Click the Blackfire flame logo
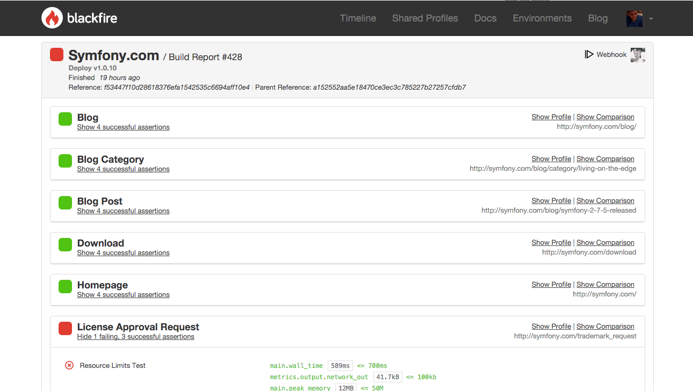Image resolution: width=693 pixels, height=391 pixels. pyautogui.click(x=52, y=18)
